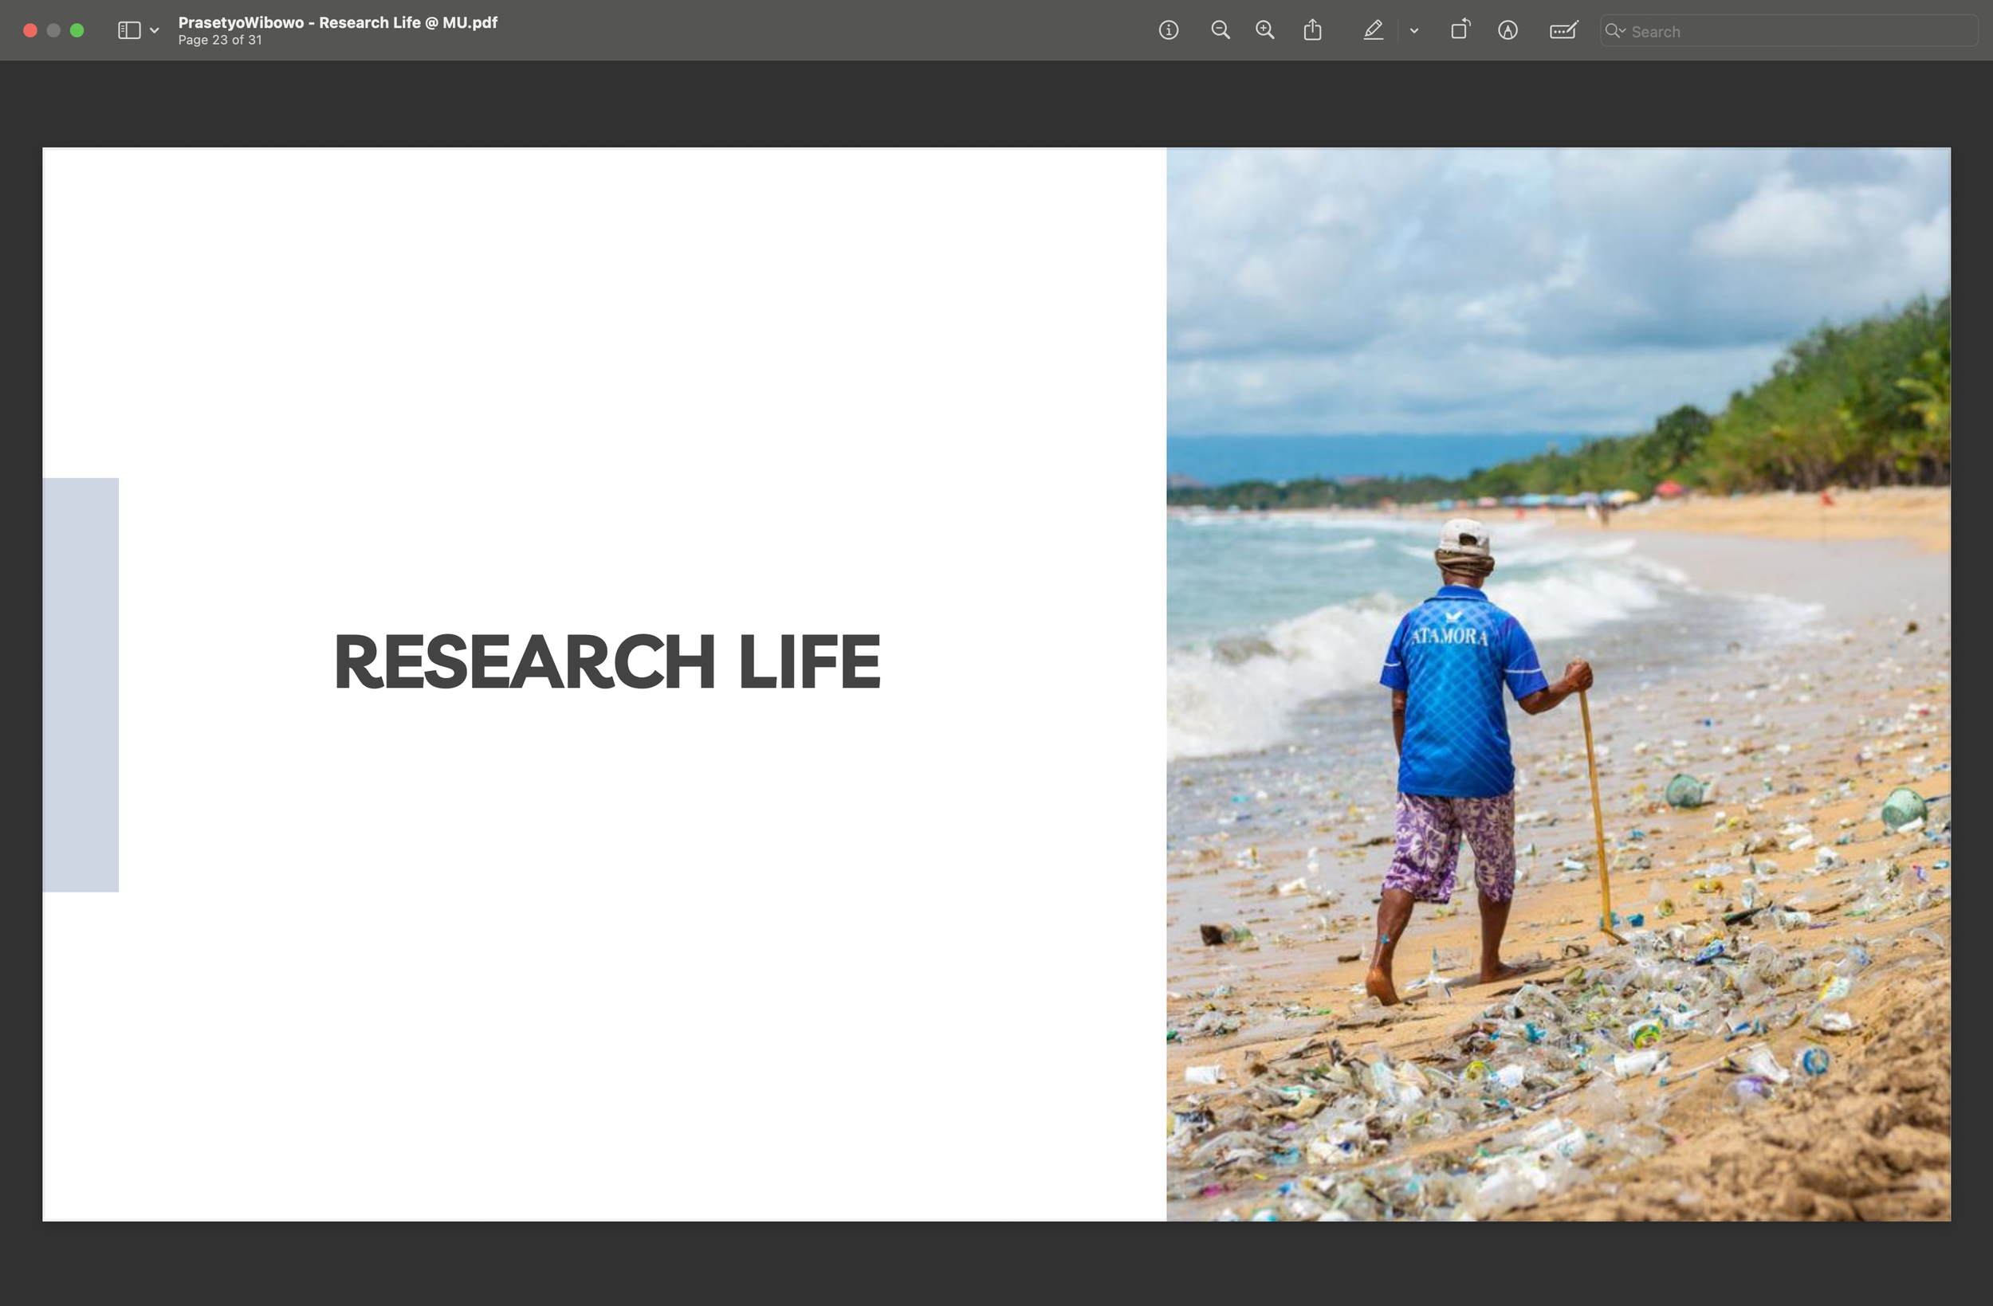Open the document Inspector info panel
The image size is (1993, 1306).
(x=1168, y=31)
